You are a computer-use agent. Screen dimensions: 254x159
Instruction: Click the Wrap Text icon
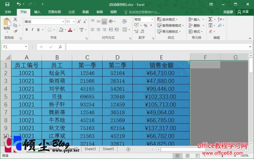(124, 21)
